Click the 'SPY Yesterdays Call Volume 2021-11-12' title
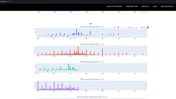176x99 pixels. pos(92,97)
